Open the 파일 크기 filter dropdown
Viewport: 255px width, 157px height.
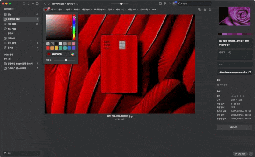tap(133, 10)
